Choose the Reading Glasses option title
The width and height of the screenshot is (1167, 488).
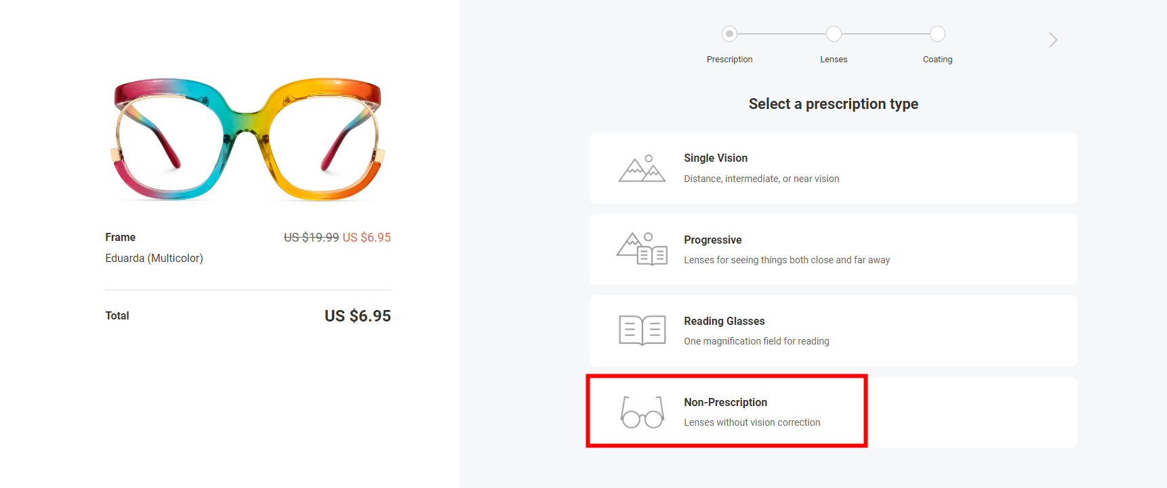pos(724,321)
